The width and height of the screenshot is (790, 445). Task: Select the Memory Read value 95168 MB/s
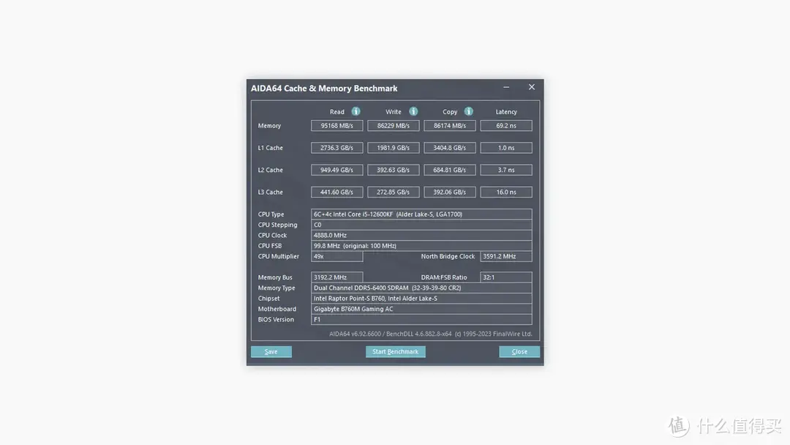click(x=336, y=126)
